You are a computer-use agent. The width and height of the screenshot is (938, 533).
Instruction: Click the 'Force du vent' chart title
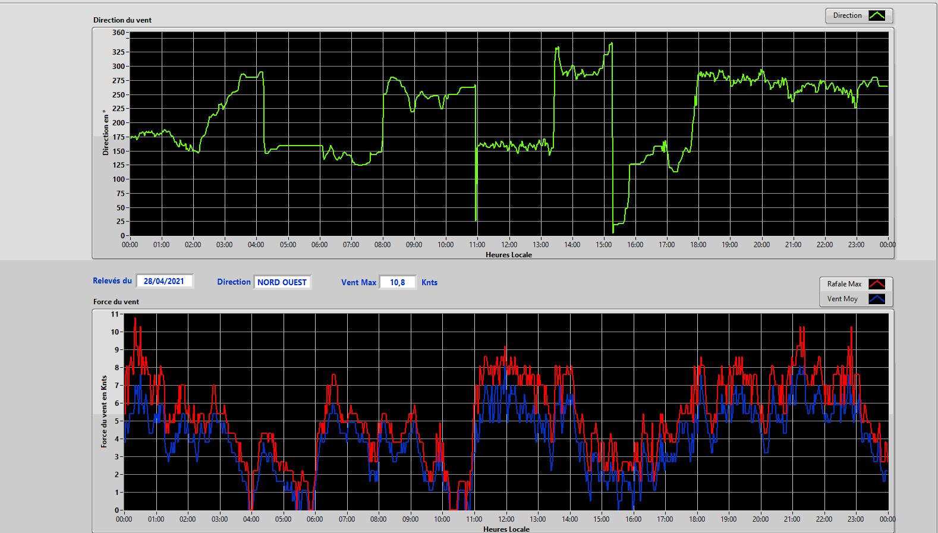[116, 301]
